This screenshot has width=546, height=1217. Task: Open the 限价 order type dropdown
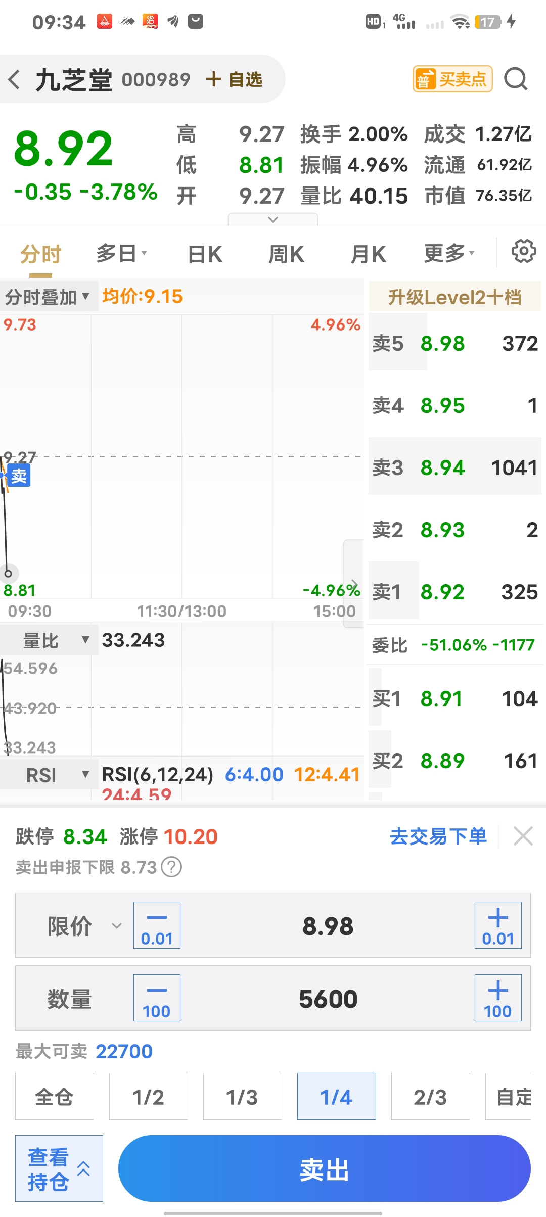(85, 926)
